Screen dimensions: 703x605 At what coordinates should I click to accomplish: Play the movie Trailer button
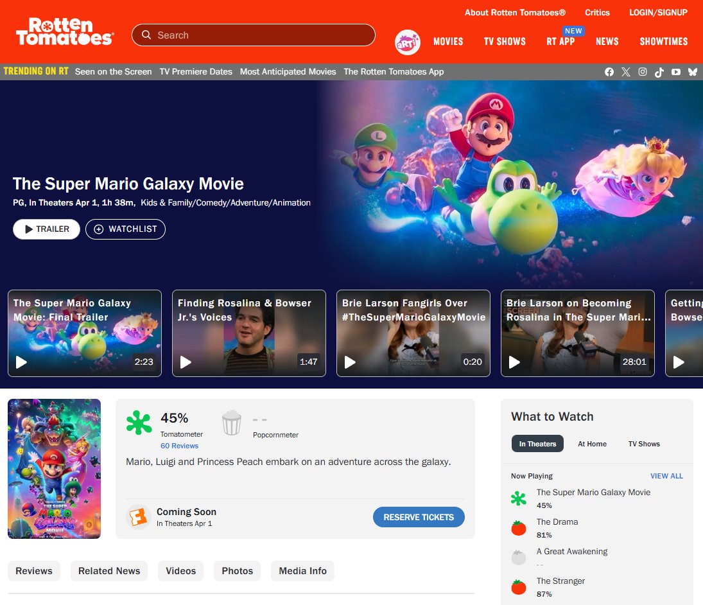click(x=47, y=229)
